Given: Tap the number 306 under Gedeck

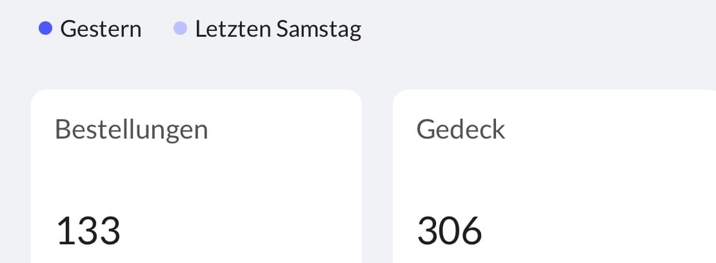Looking at the screenshot, I should (450, 231).
